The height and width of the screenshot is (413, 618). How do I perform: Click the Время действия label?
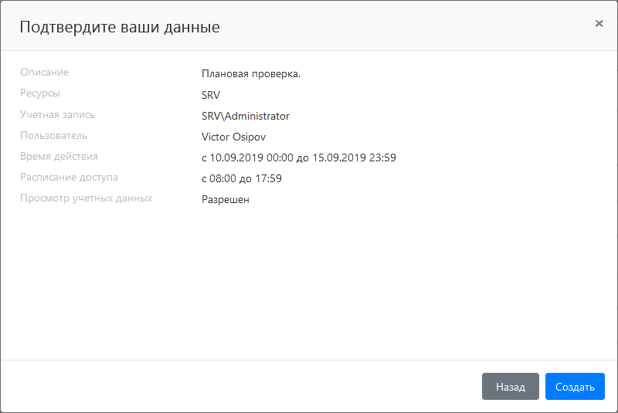[59, 156]
